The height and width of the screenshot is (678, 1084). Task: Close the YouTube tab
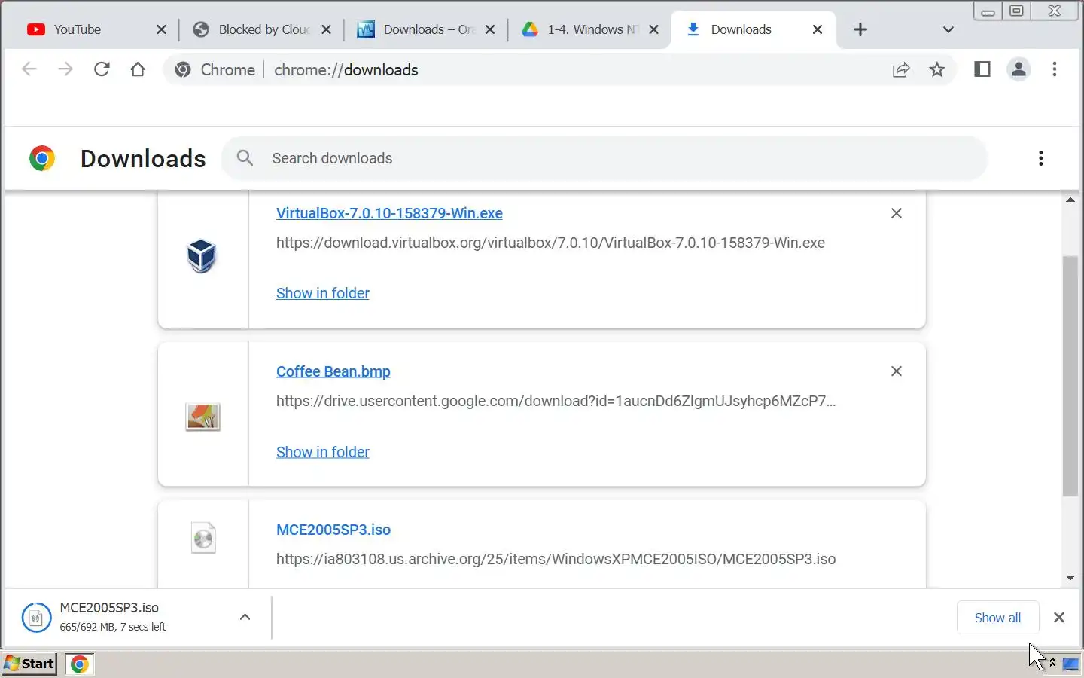(x=161, y=29)
